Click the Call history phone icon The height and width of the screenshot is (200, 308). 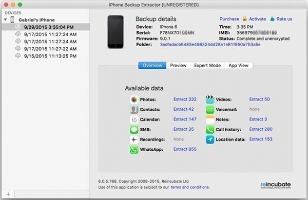coord(210,130)
